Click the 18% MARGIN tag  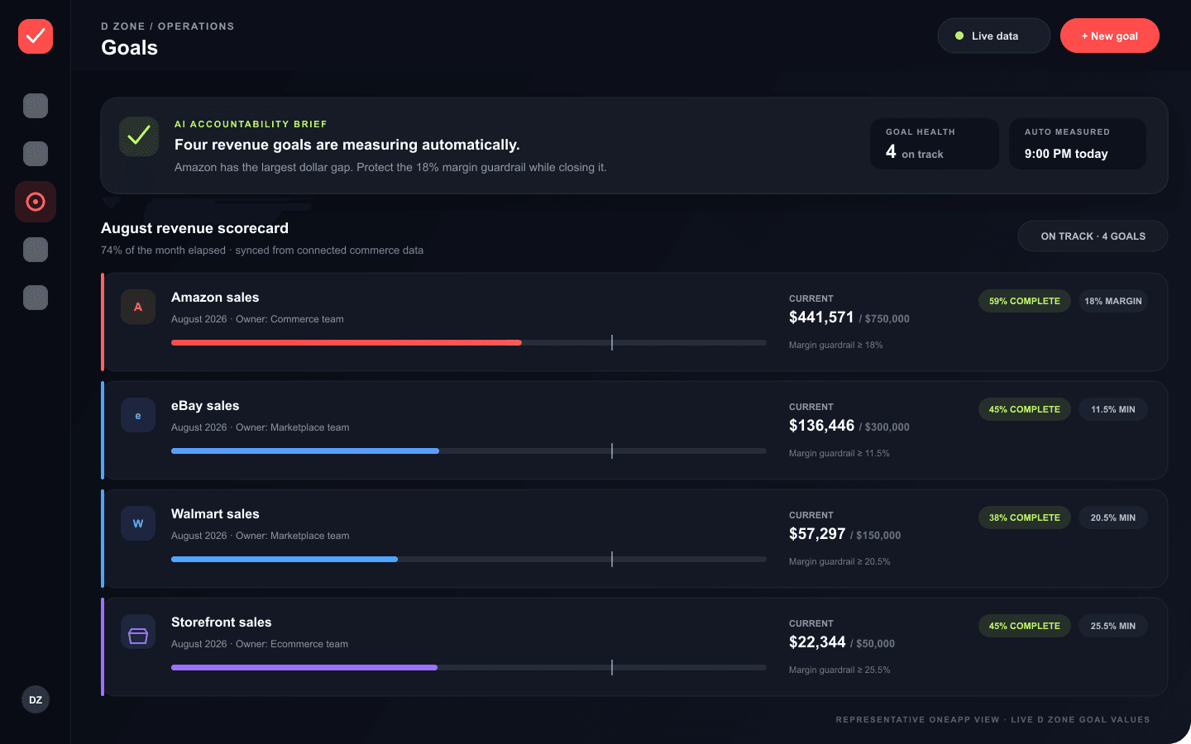point(1113,301)
